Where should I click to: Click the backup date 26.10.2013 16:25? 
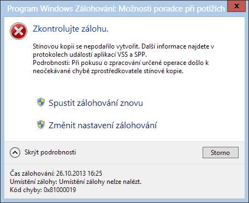pos(79,174)
